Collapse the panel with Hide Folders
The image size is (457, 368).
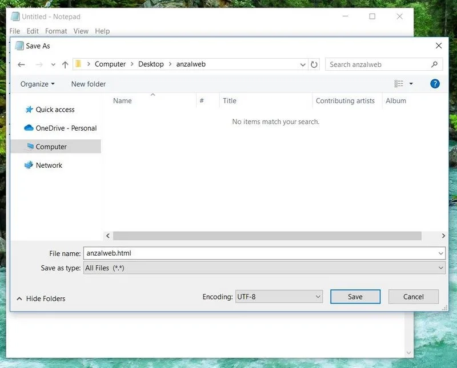(x=41, y=298)
